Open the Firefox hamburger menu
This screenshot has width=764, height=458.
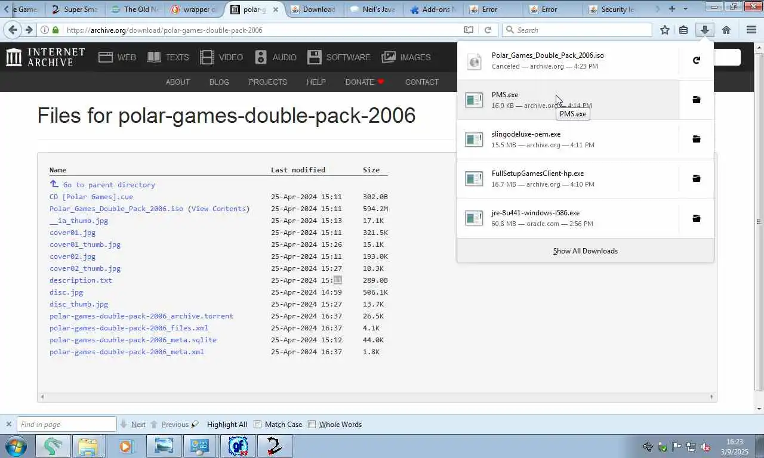pyautogui.click(x=751, y=30)
